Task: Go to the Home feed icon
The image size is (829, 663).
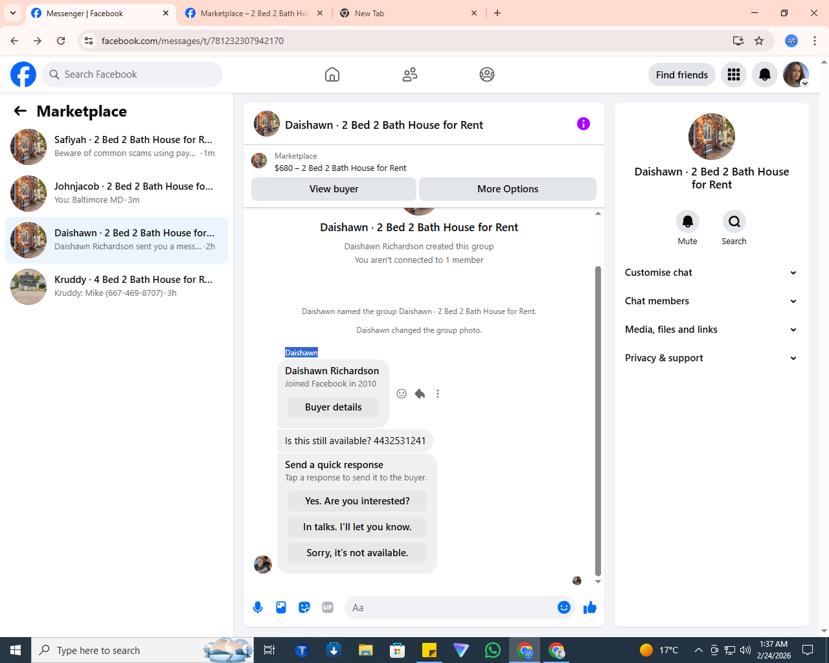Action: point(332,74)
